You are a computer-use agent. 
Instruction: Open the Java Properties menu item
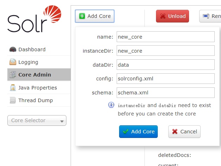(x=39, y=88)
